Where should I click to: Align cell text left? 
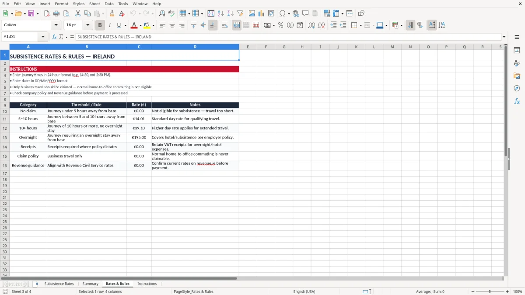click(162, 25)
